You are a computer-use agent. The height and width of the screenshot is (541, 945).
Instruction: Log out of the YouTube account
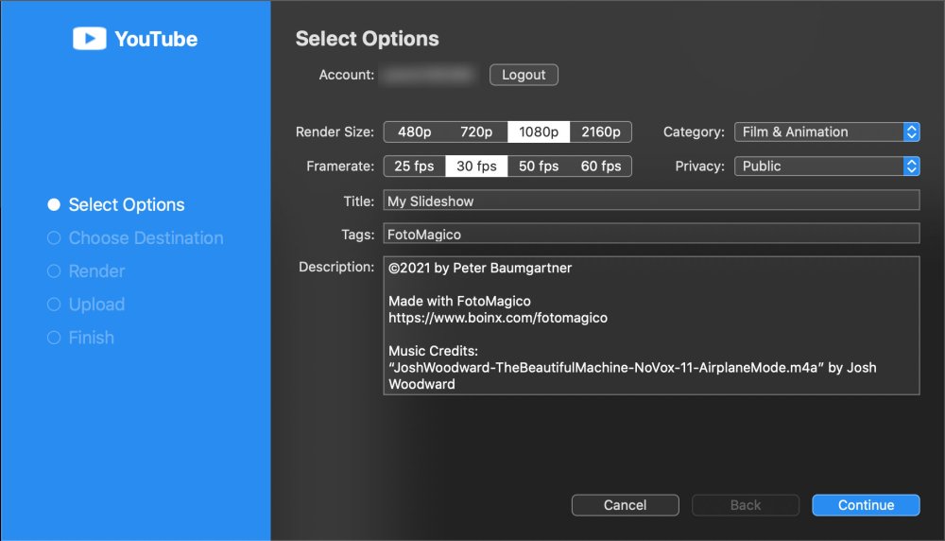(524, 75)
